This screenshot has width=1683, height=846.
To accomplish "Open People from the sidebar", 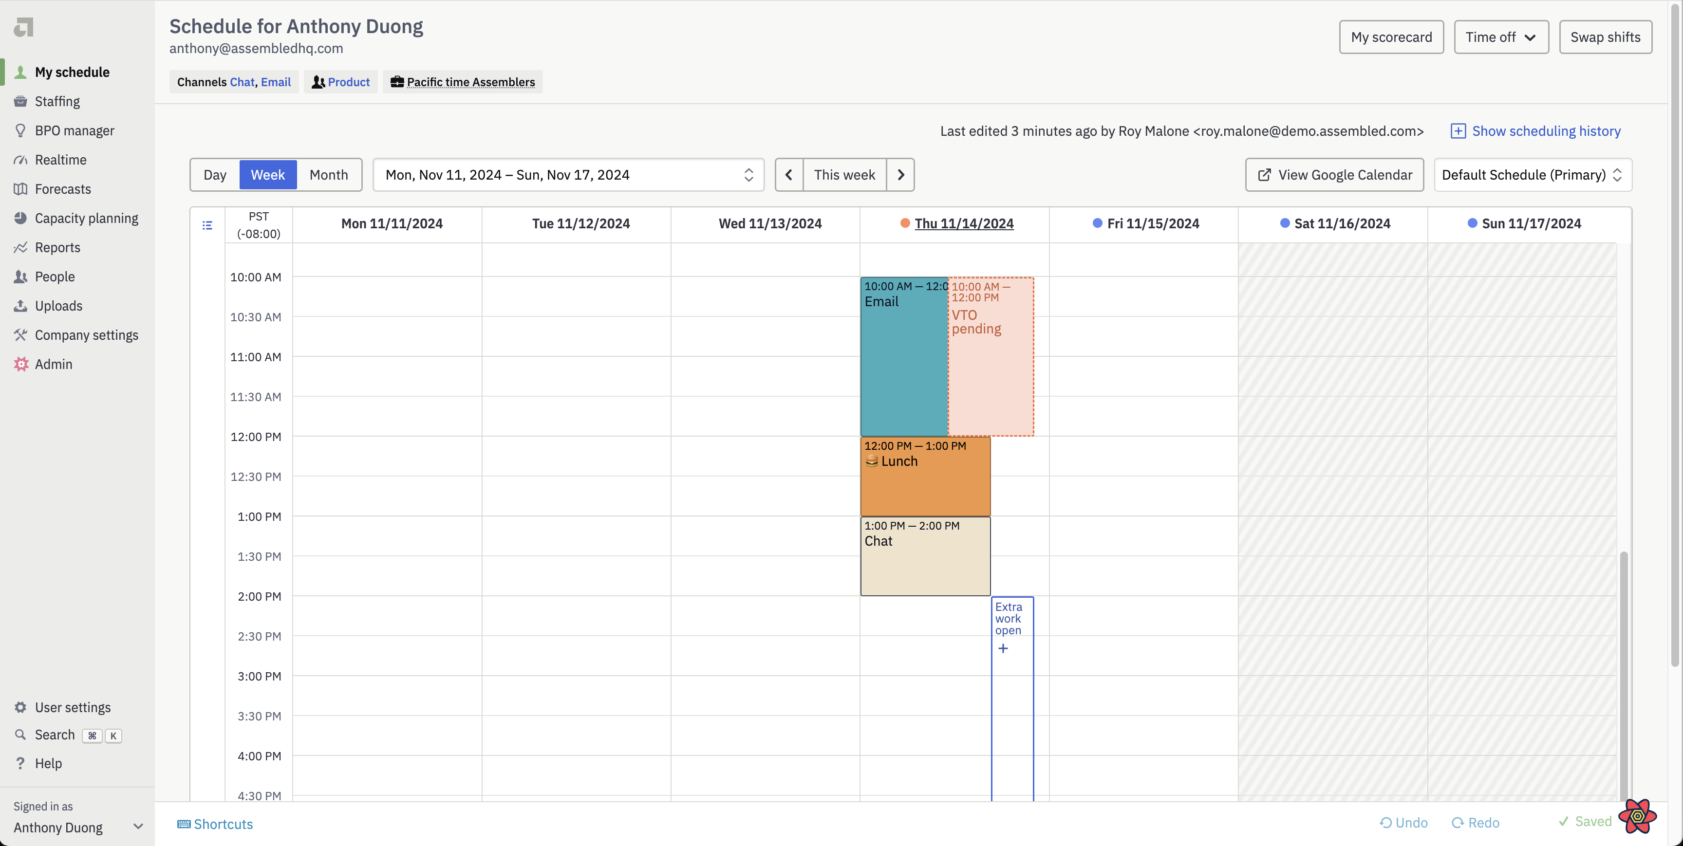I will [55, 277].
